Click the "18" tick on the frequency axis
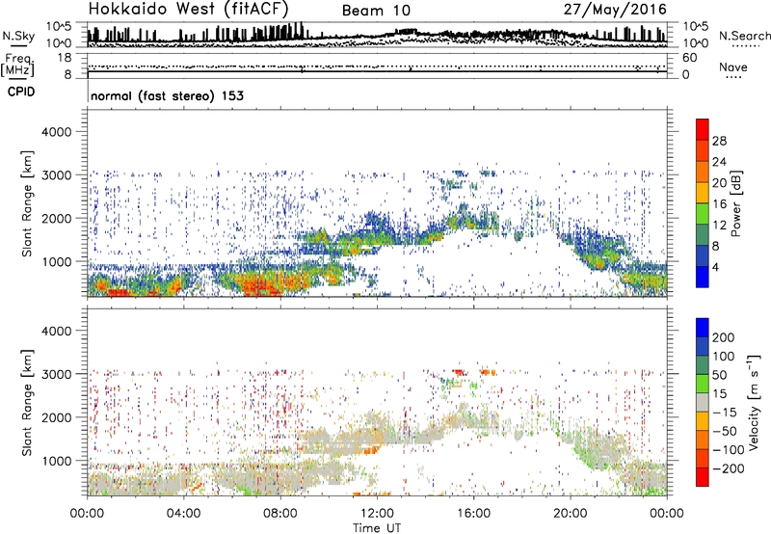Image resolution: width=771 pixels, height=534 pixels. tap(65, 58)
